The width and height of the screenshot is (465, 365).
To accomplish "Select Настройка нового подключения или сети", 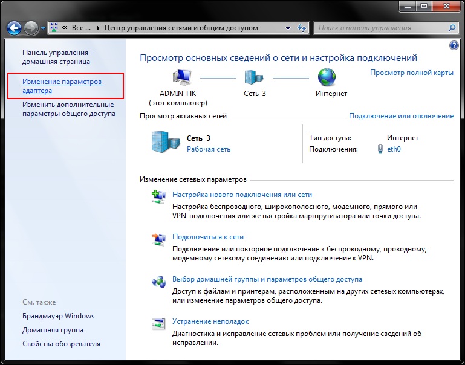I will click(x=242, y=195).
